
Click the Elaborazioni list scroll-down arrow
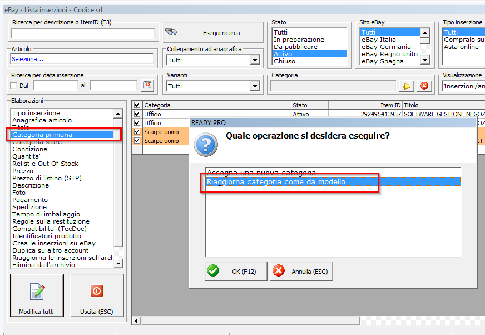[118, 263]
